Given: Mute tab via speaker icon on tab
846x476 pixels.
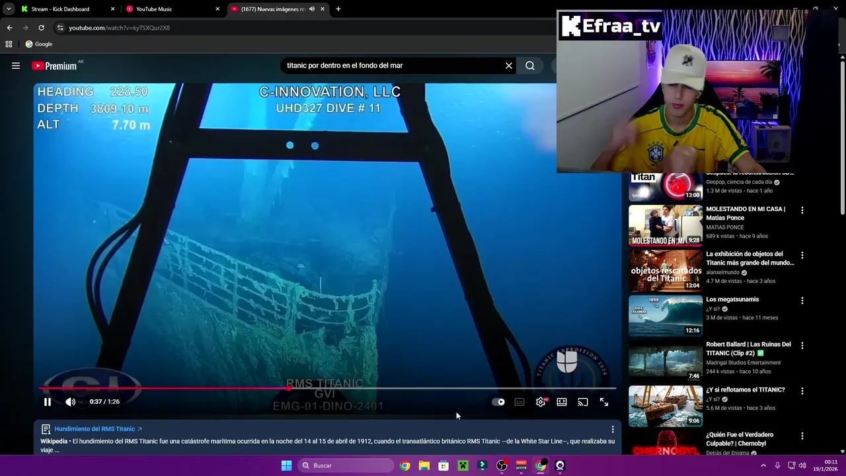Looking at the screenshot, I should (x=311, y=9).
